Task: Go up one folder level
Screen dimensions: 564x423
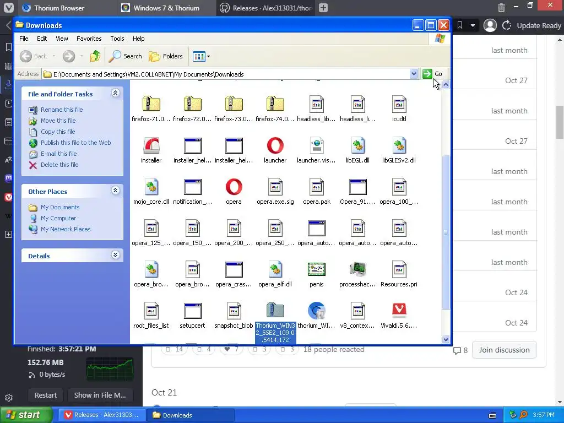Action: (x=95, y=56)
